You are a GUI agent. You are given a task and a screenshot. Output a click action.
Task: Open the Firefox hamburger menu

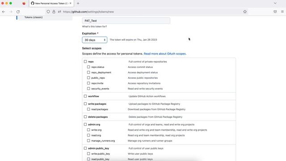pos(282,12)
